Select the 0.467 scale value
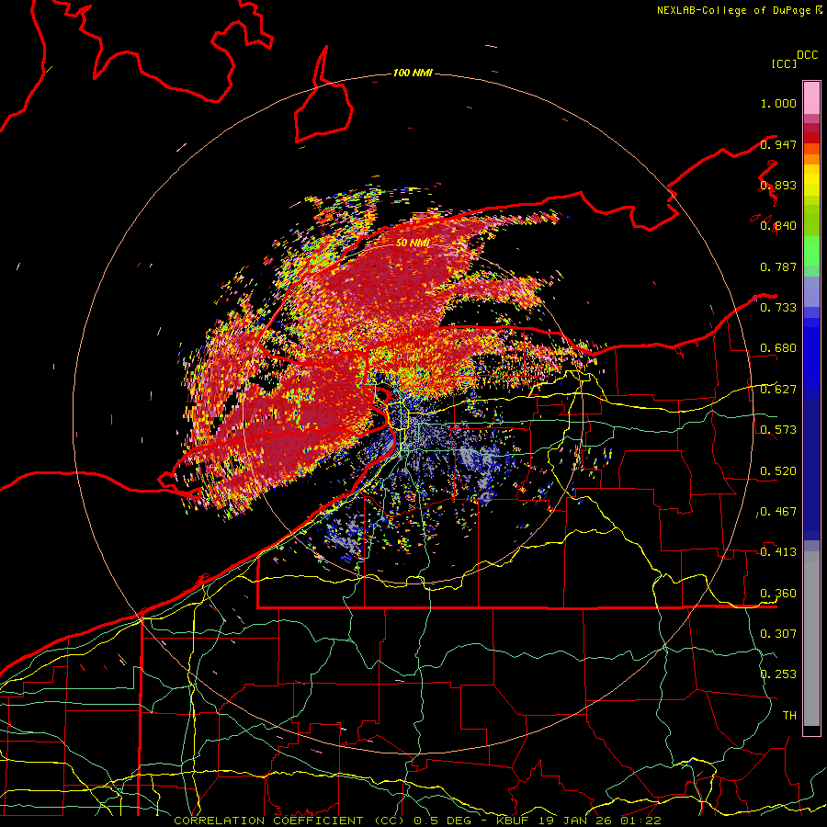 point(778,512)
